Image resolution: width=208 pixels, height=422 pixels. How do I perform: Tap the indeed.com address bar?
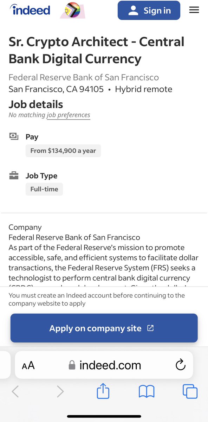click(x=104, y=365)
